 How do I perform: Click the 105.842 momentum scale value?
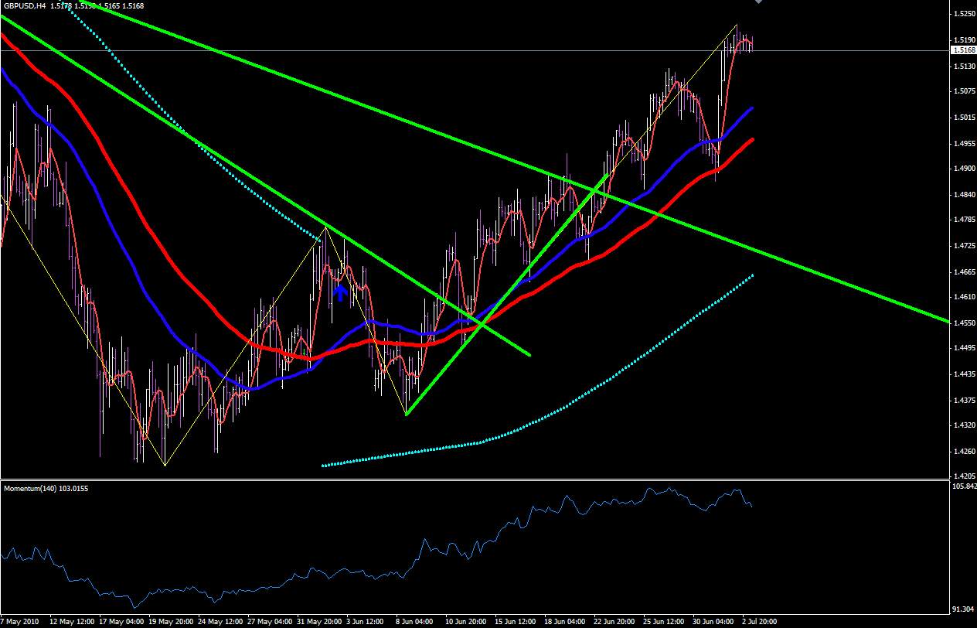coord(964,486)
